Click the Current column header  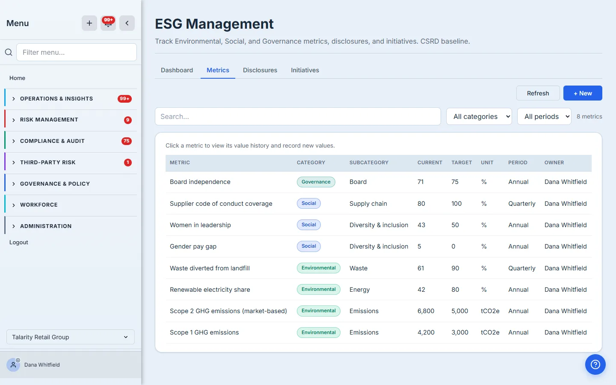pos(430,163)
